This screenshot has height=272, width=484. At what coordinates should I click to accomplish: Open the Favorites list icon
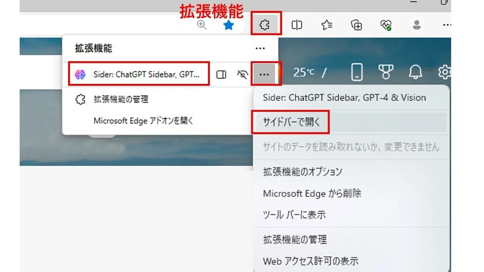(x=327, y=25)
